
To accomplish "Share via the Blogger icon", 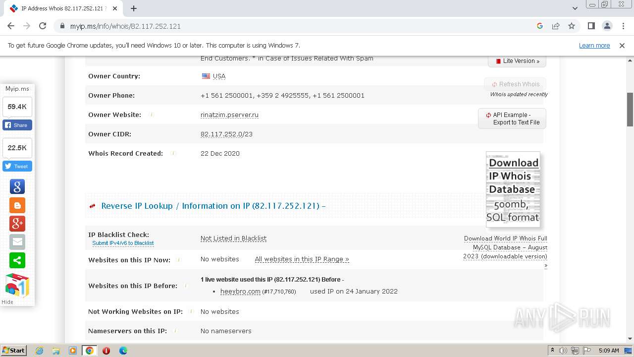I will point(17,205).
